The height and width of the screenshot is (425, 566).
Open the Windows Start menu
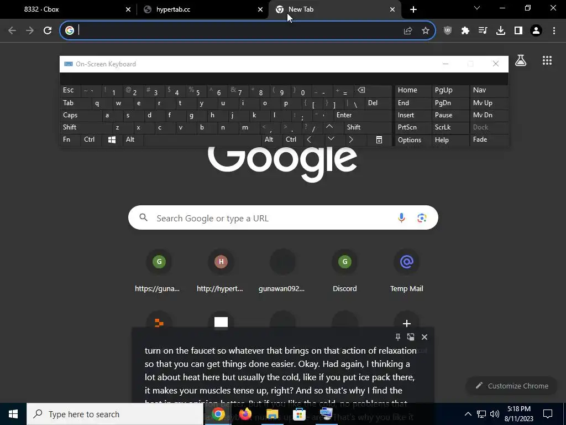(13, 414)
